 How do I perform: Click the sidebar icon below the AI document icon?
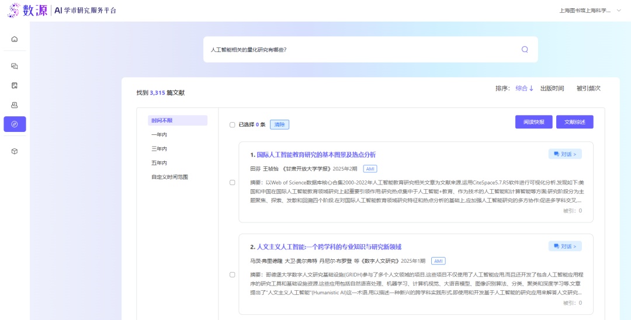pyautogui.click(x=15, y=105)
